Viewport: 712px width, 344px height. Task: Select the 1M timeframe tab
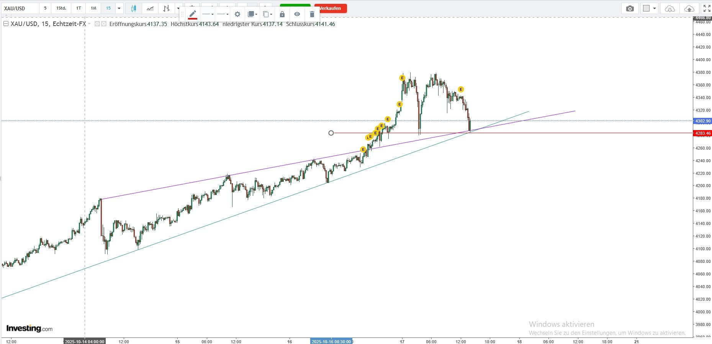93,8
